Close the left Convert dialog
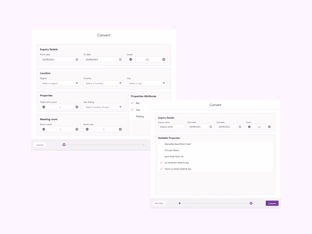Screen dimensions: 312x234 click(174, 26)
